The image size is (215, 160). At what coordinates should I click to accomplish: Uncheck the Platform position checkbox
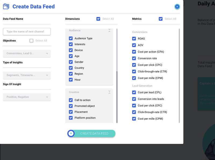coord(71,118)
